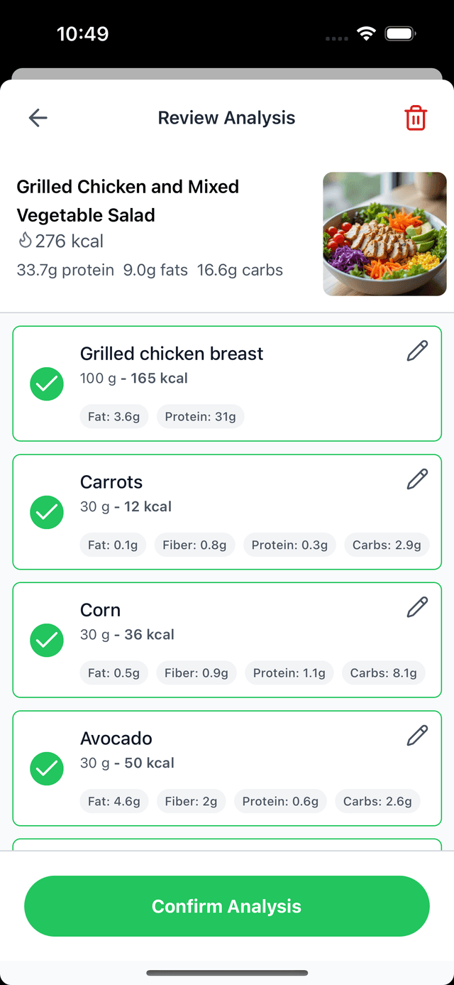
Task: Delete analysis with red trash icon
Action: coord(416,118)
